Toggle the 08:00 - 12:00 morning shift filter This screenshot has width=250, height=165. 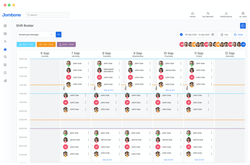tap(26, 45)
